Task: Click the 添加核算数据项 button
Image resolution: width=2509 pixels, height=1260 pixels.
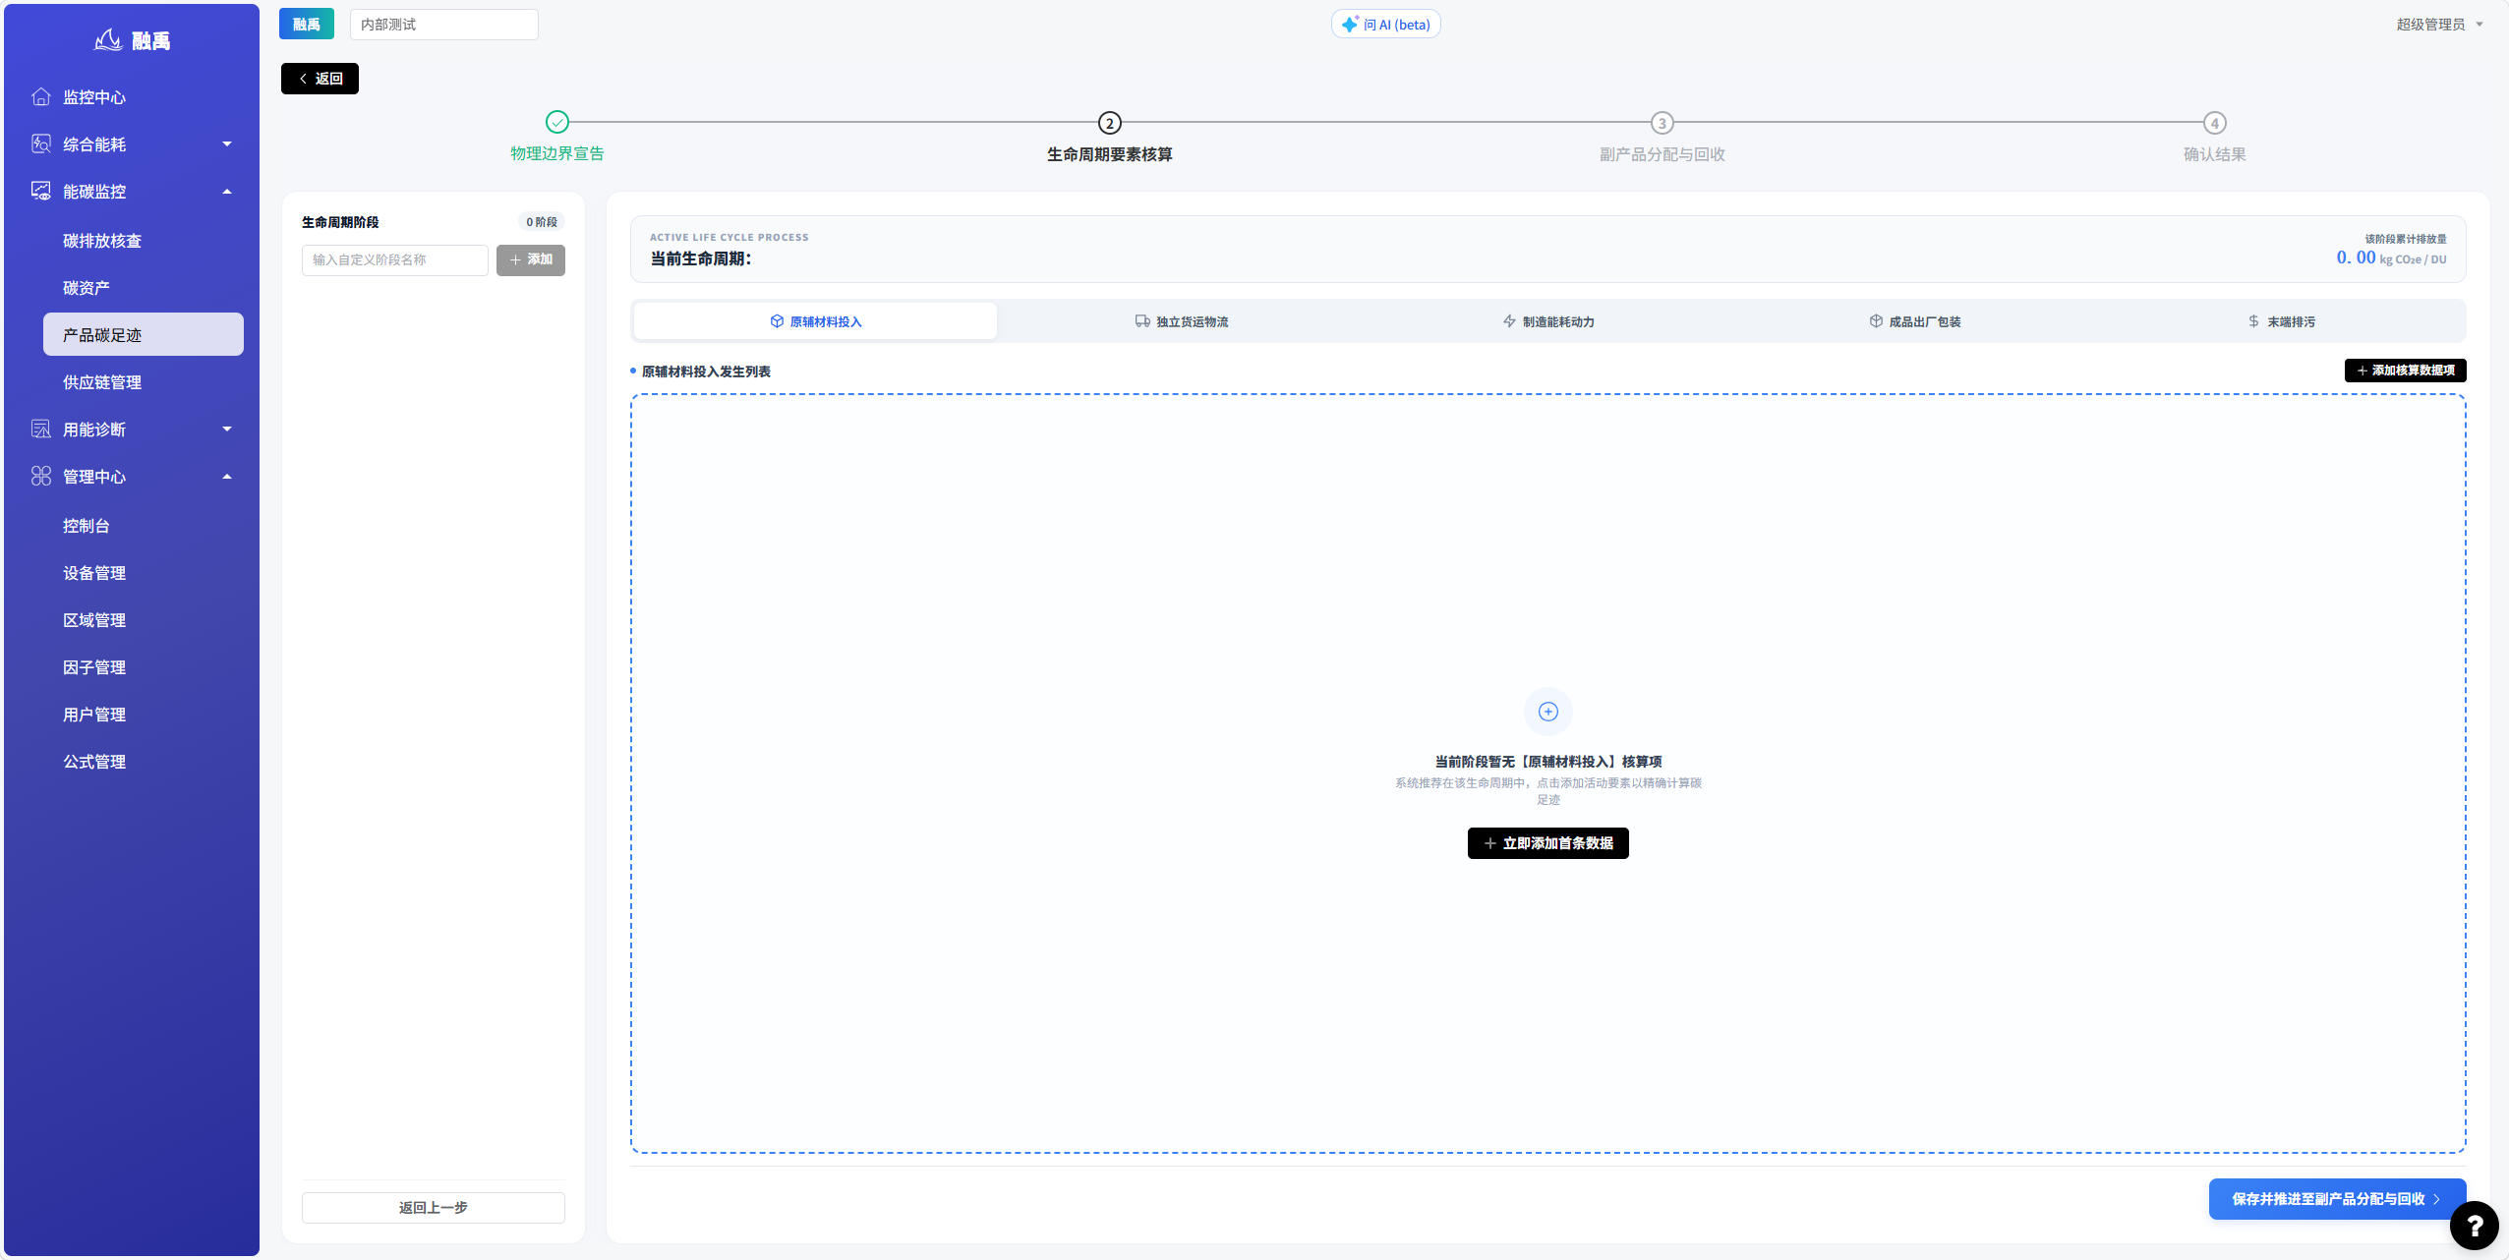Action: coord(2405,371)
